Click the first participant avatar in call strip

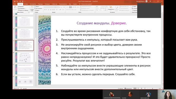point(112,94)
